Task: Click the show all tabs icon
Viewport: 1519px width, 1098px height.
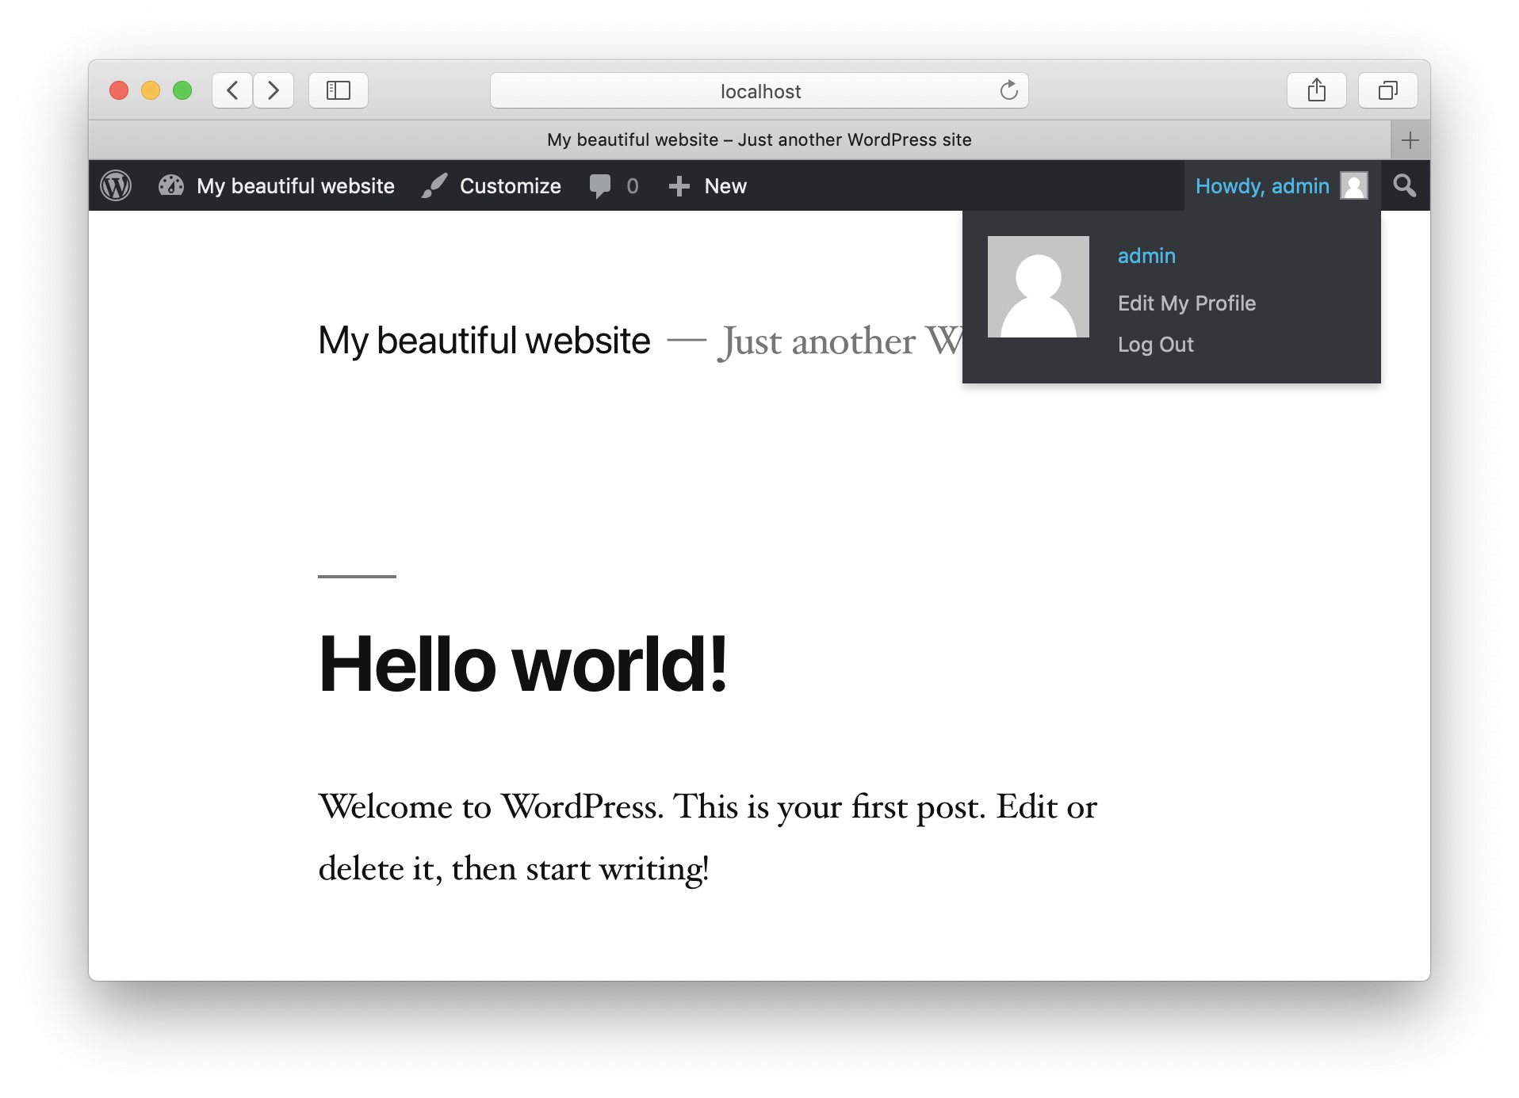Action: (x=1387, y=90)
